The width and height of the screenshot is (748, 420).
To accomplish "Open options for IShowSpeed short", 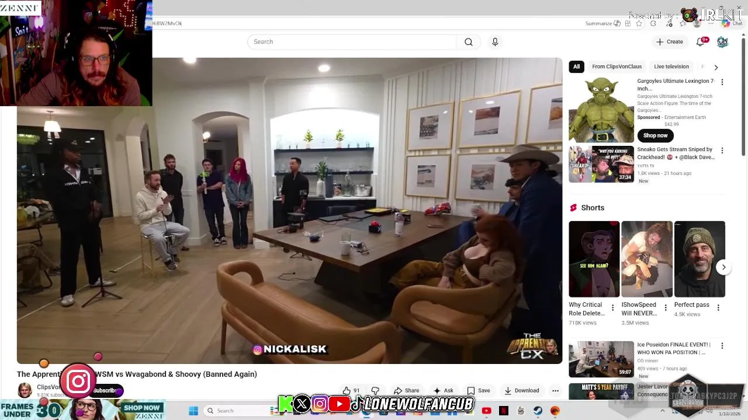I will pos(665,307).
